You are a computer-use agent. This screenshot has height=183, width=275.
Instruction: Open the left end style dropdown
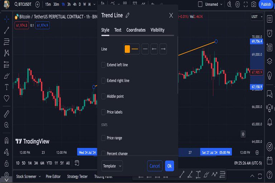[x=154, y=49]
